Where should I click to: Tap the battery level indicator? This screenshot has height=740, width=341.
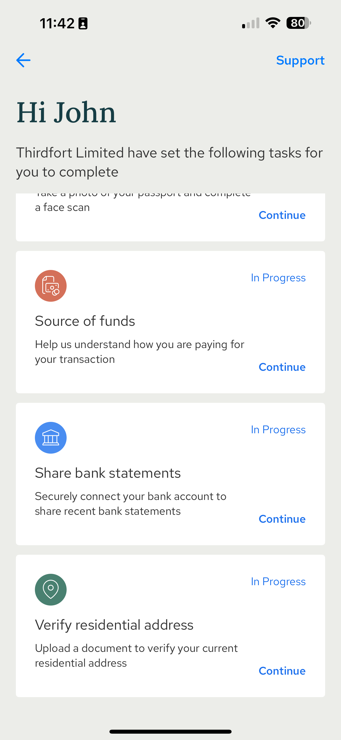(298, 23)
